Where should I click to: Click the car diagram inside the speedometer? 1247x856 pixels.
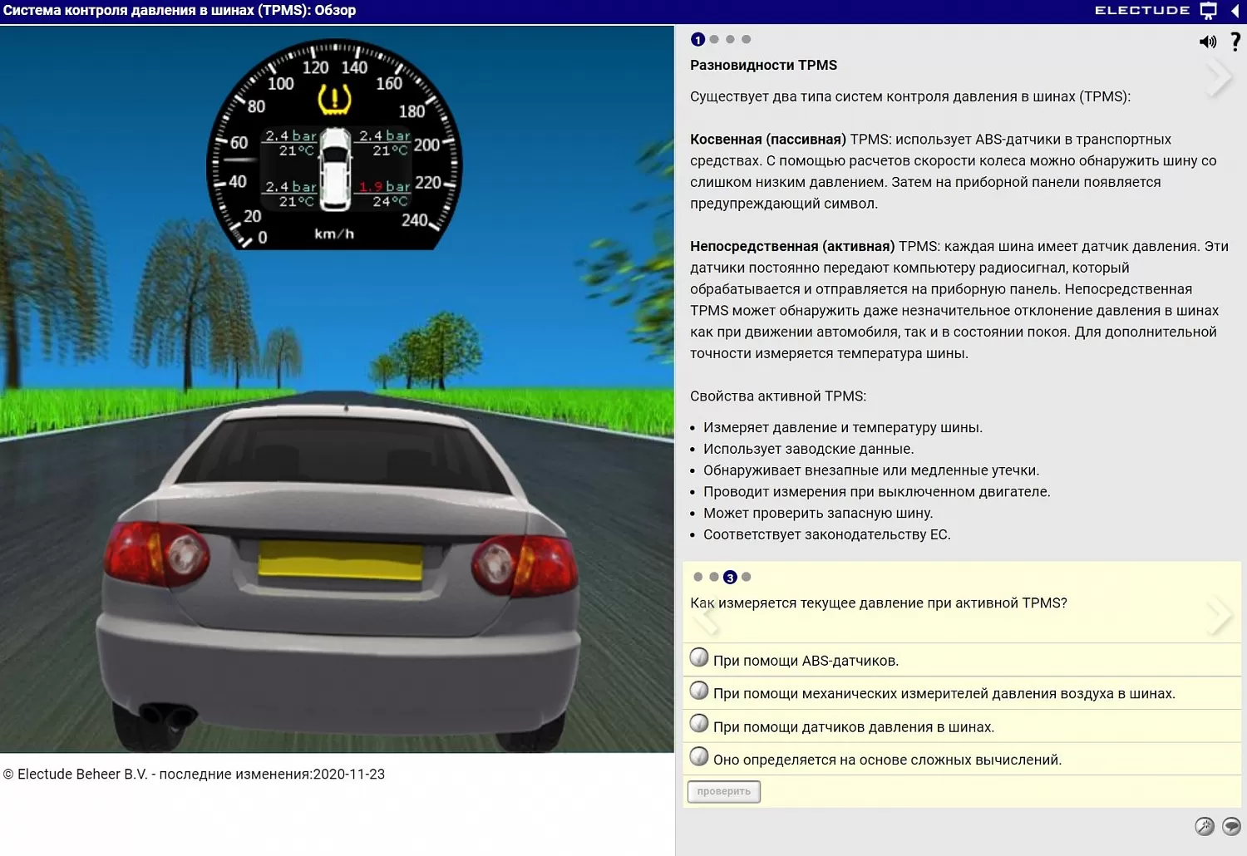[x=335, y=169]
